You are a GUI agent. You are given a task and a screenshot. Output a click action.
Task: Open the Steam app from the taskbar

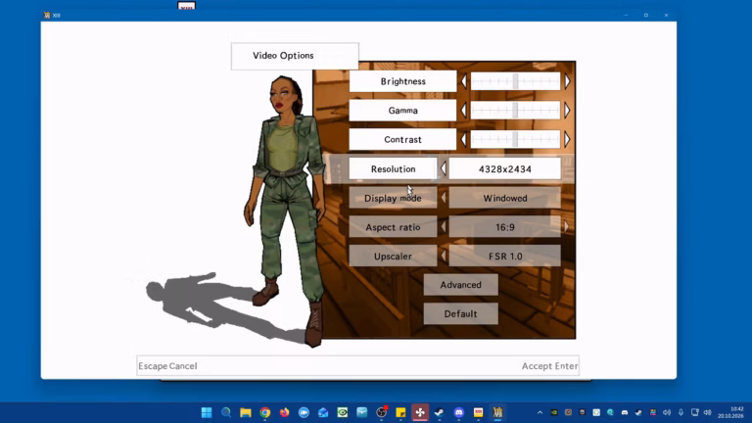pos(439,412)
